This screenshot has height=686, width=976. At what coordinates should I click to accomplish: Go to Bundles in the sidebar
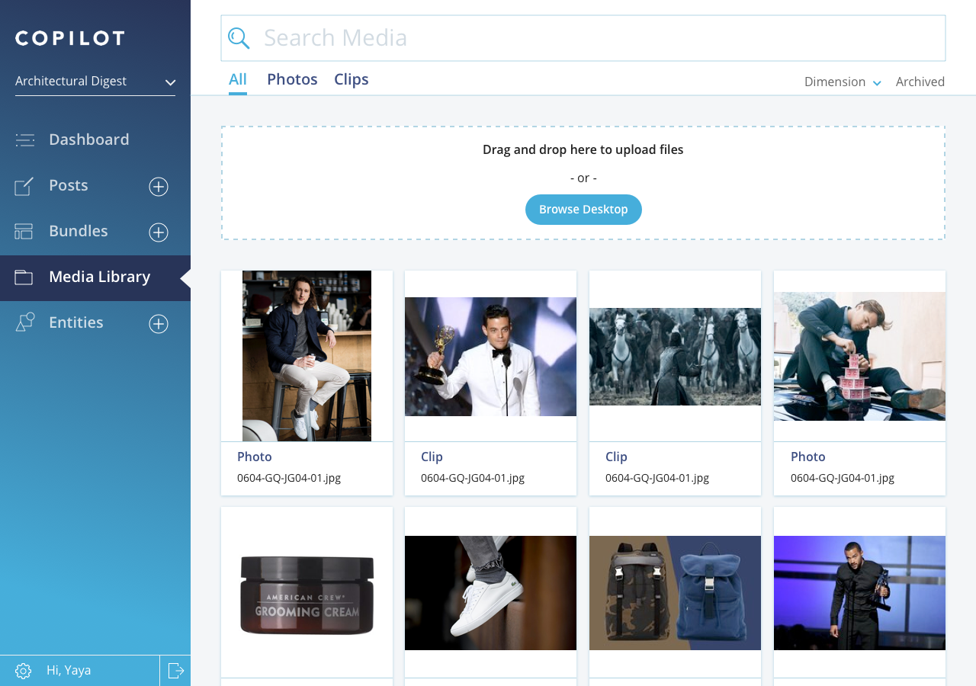coord(79,231)
